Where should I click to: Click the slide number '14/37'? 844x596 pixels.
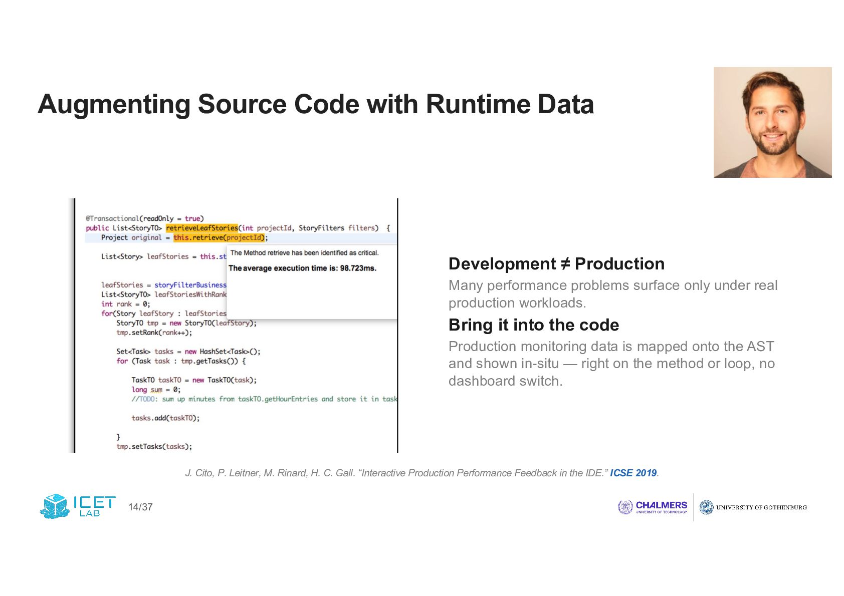(x=140, y=507)
